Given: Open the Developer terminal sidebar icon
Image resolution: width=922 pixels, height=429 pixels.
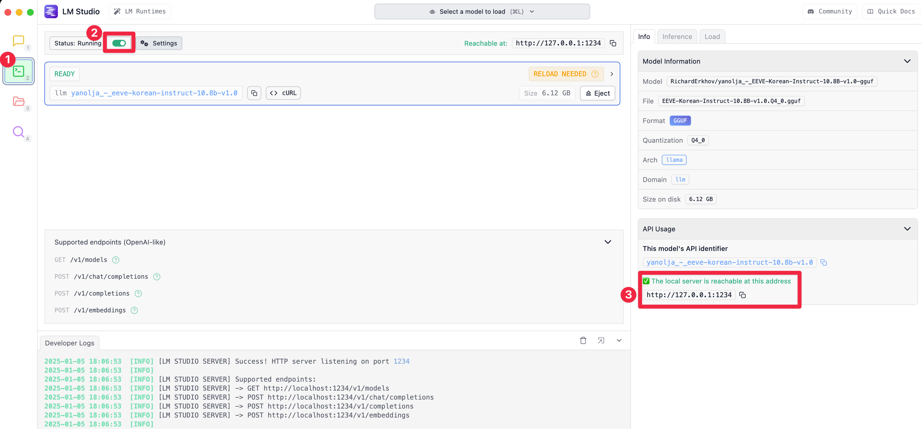Looking at the screenshot, I should click(18, 71).
